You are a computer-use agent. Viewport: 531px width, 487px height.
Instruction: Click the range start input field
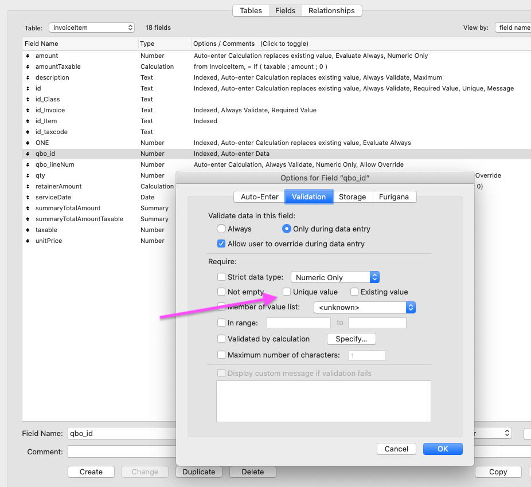[x=299, y=323]
